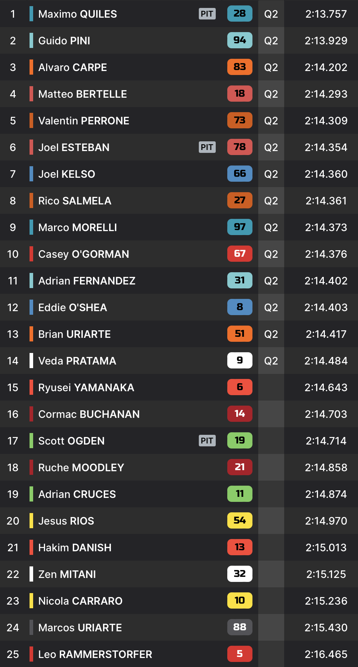This screenshot has height=667, width=358.
Task: Select rider name Guido PINI
Action: coord(64,41)
